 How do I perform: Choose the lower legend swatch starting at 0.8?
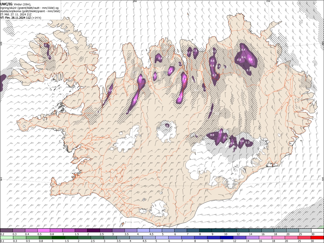[45, 237]
